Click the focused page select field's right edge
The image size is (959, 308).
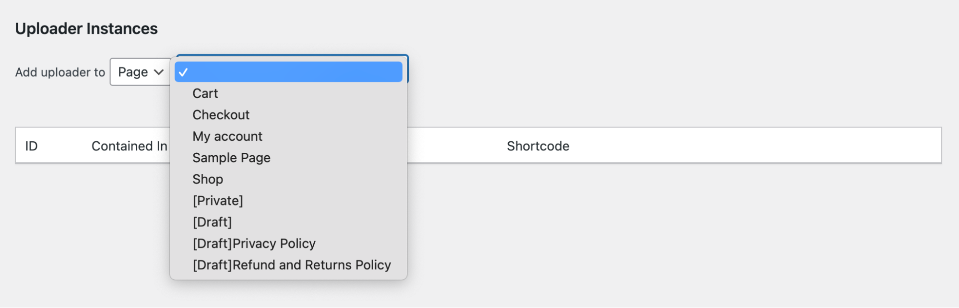click(407, 69)
